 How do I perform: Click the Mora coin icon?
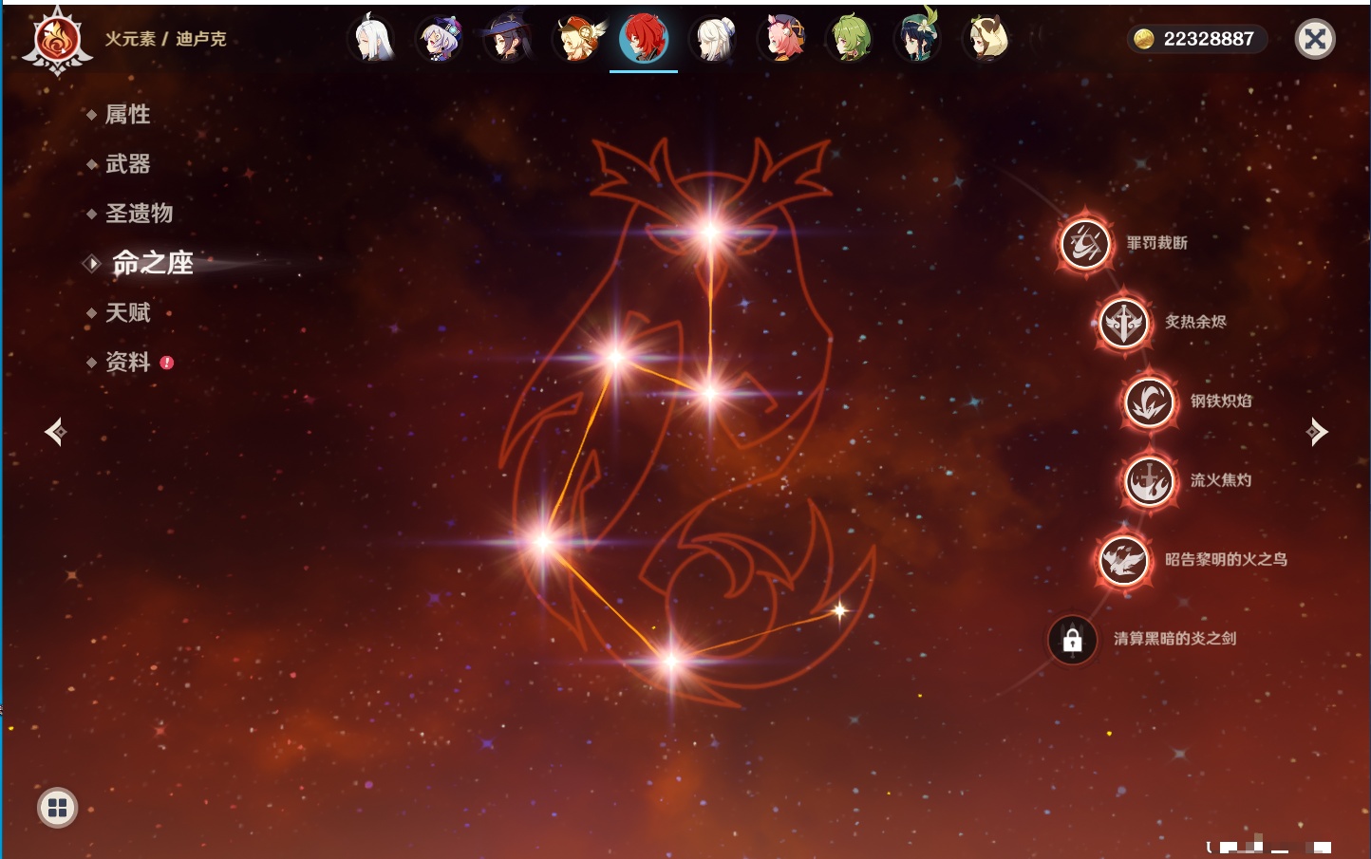point(1144,39)
